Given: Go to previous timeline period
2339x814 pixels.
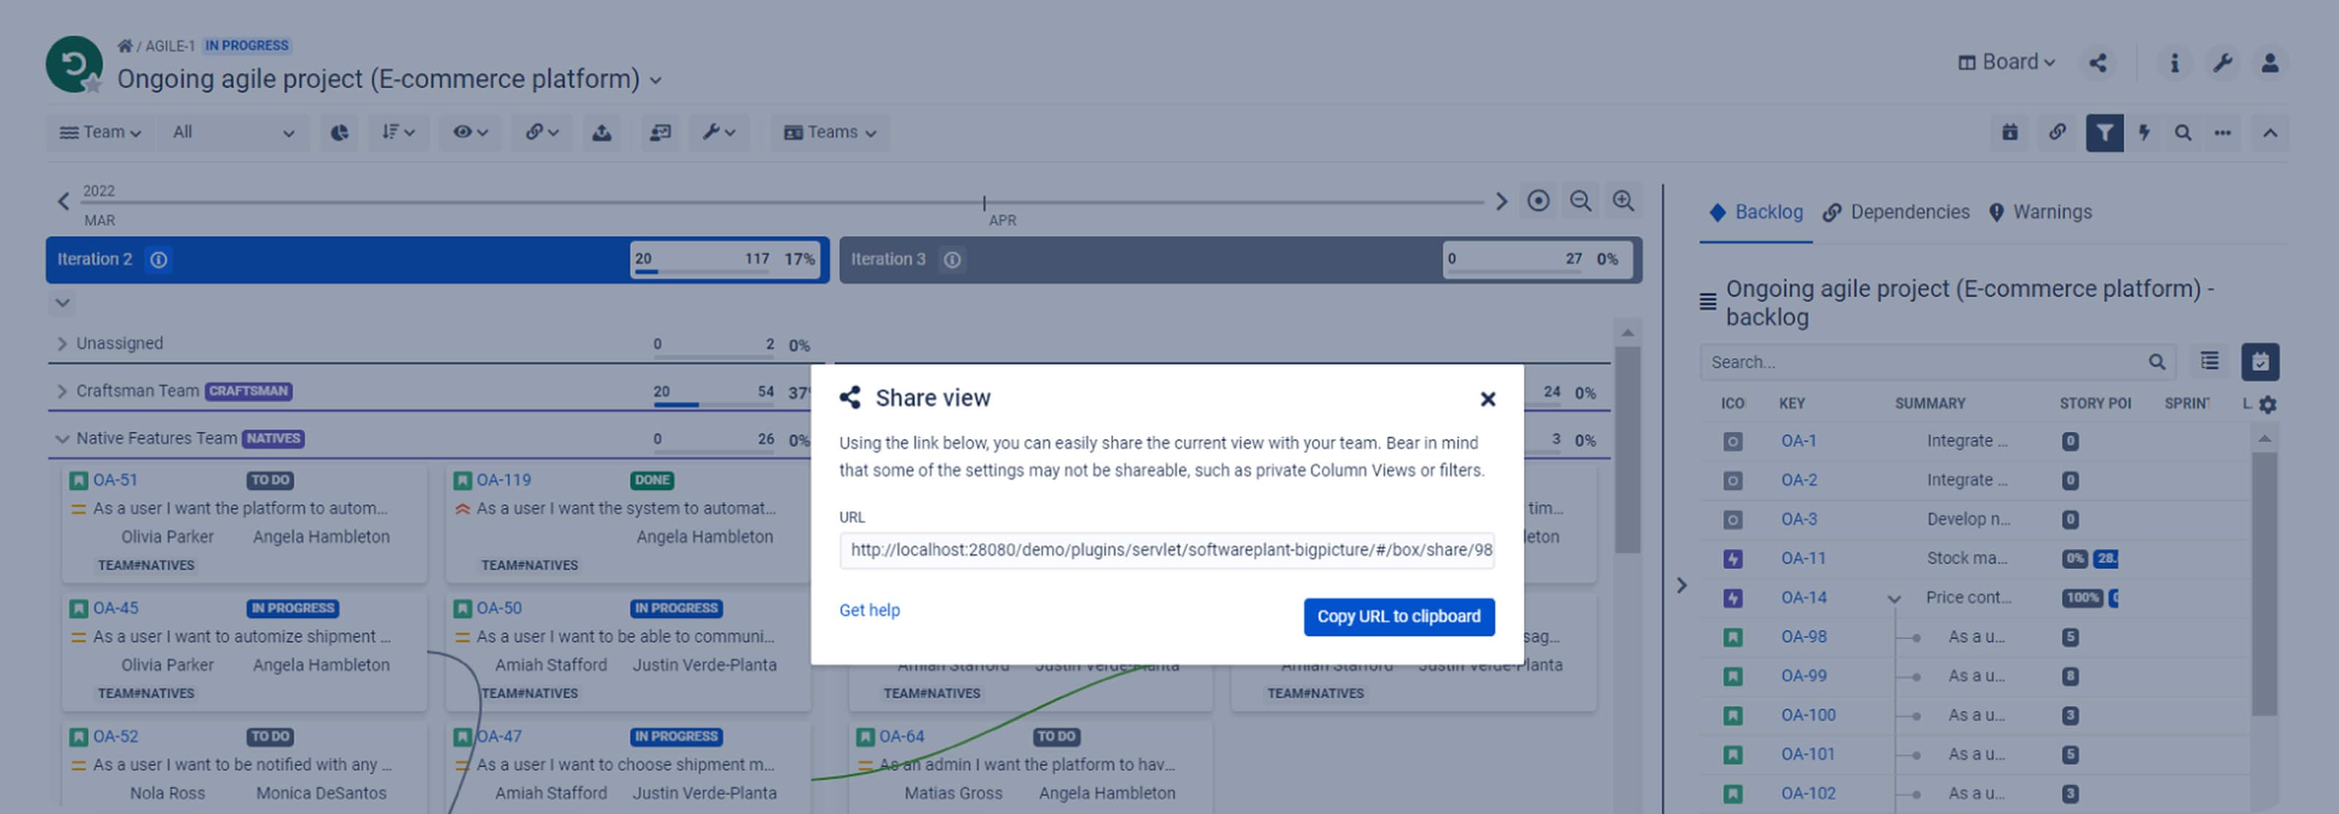Looking at the screenshot, I should (x=63, y=200).
